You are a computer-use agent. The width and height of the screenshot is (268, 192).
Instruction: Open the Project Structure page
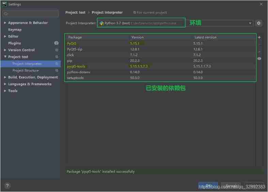(26, 70)
